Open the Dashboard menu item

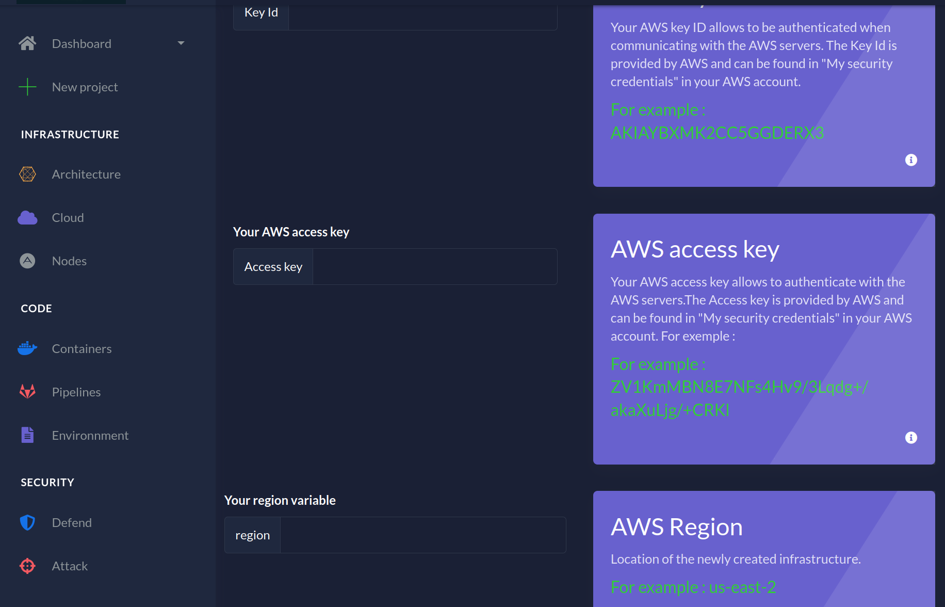pyautogui.click(x=82, y=44)
